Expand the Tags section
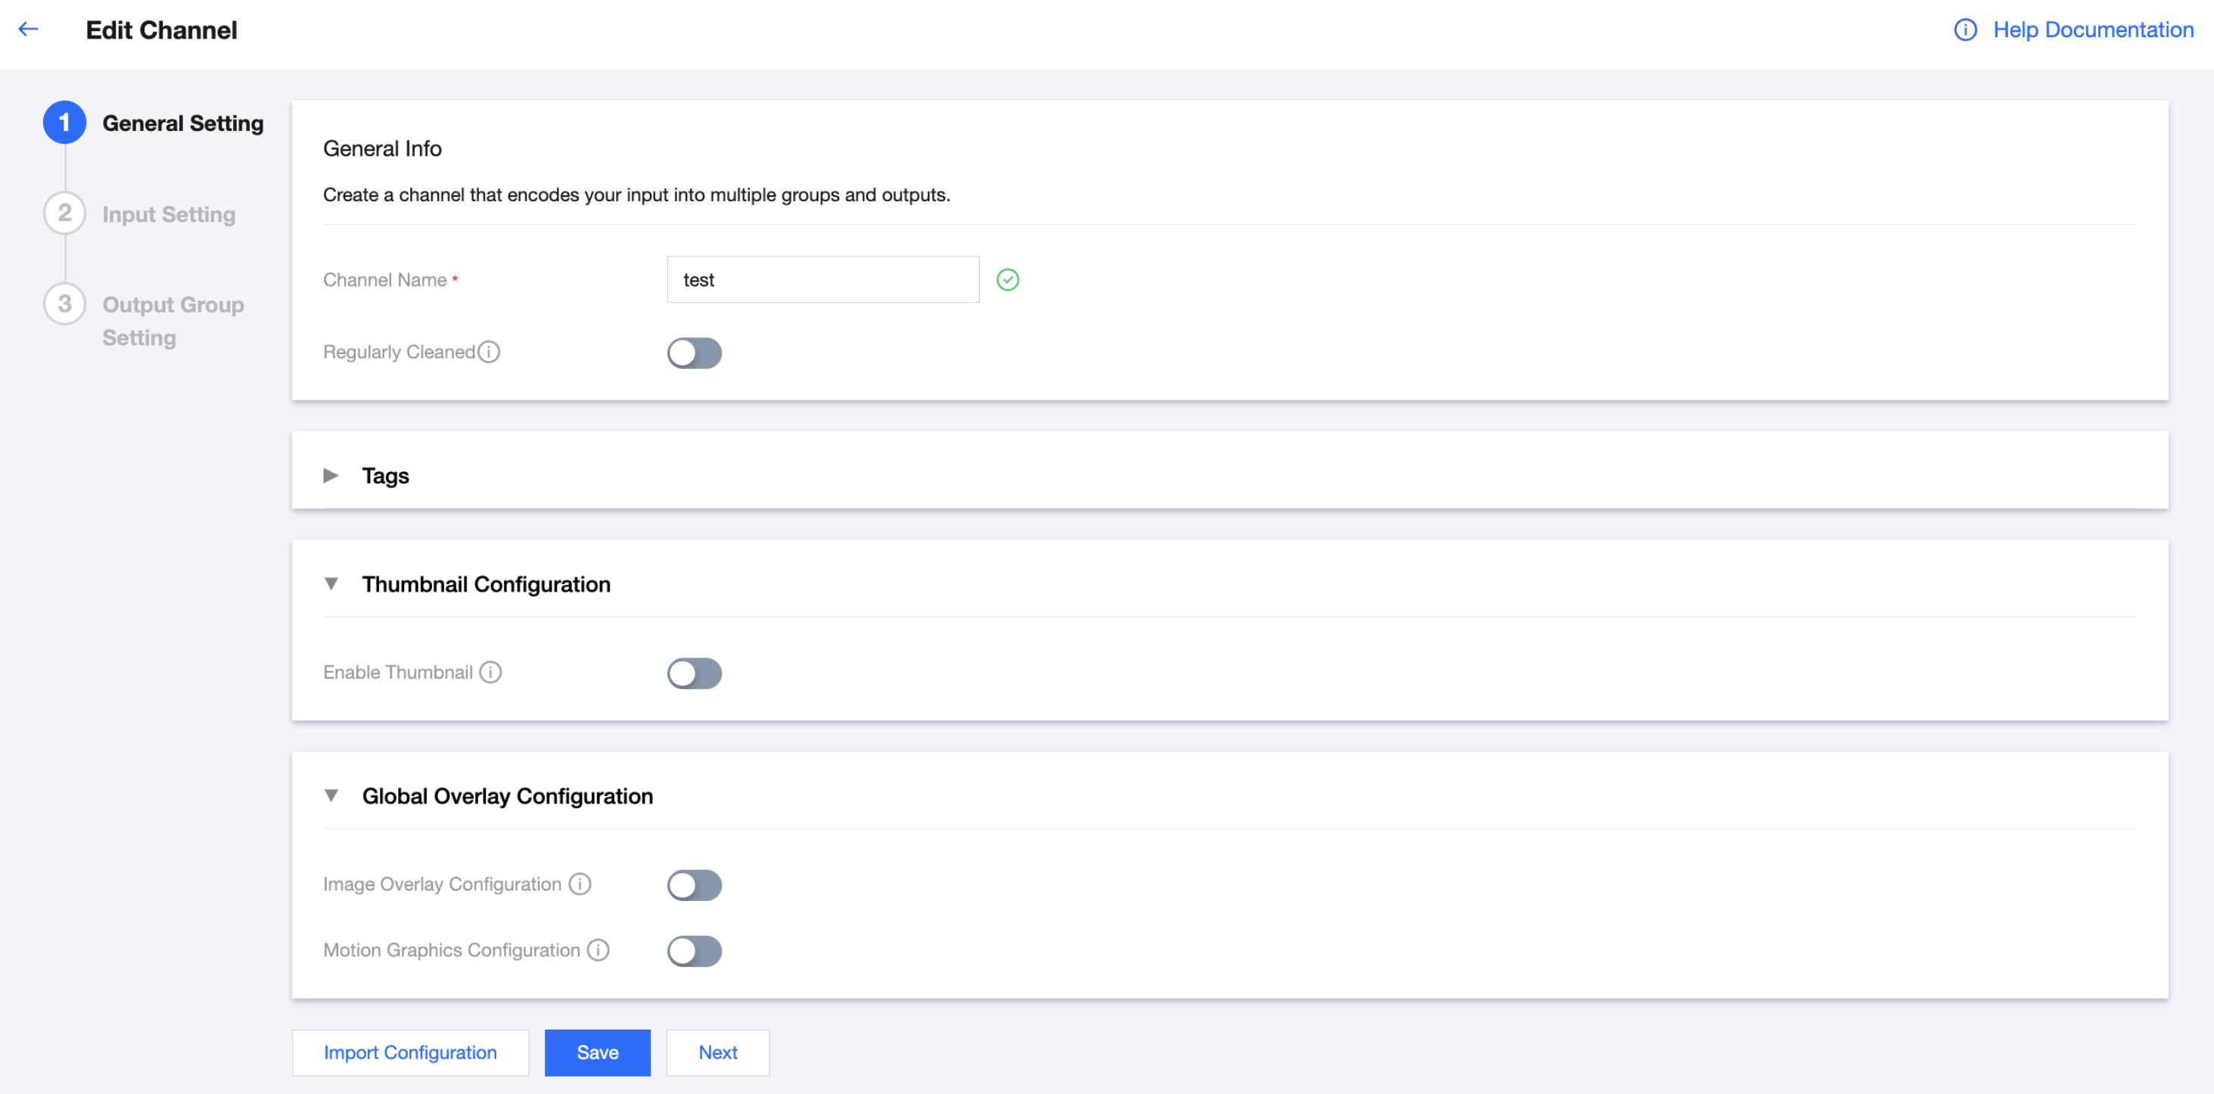 pyautogui.click(x=331, y=476)
